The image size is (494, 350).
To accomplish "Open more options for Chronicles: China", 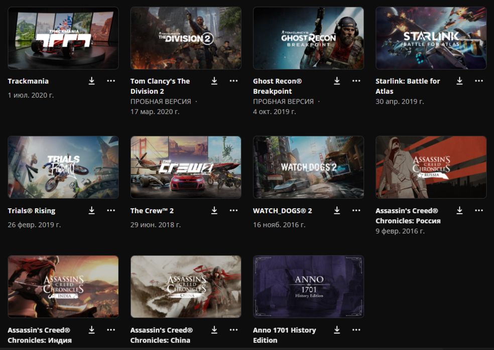I will click(233, 329).
